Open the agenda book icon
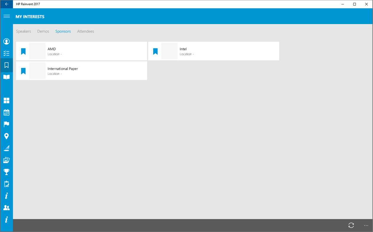Screen dimensions: 373x232 [6, 77]
